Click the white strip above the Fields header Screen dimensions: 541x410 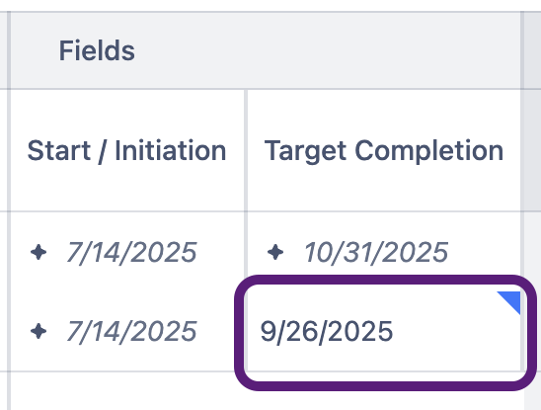click(x=270, y=6)
